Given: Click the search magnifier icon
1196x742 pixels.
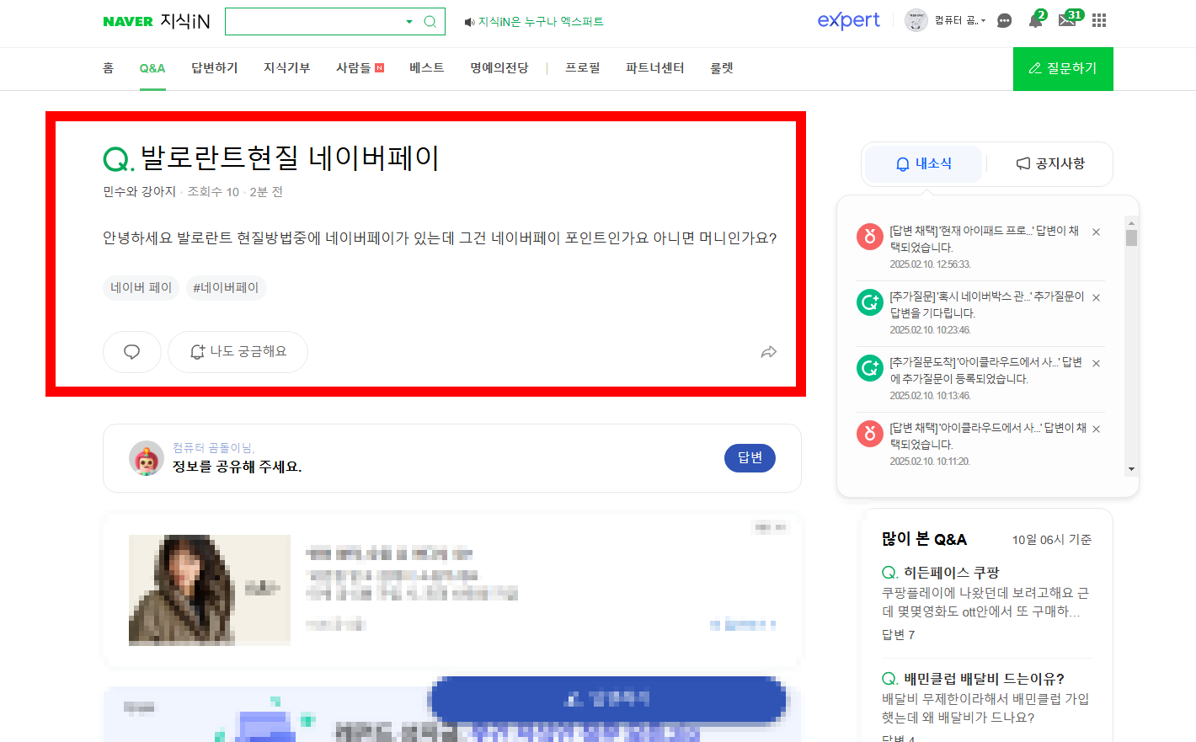Looking at the screenshot, I should tap(430, 22).
